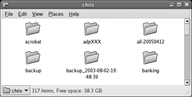The image size is (192, 97).
Task: Open the chris location dropdown
Action: pos(16,90)
